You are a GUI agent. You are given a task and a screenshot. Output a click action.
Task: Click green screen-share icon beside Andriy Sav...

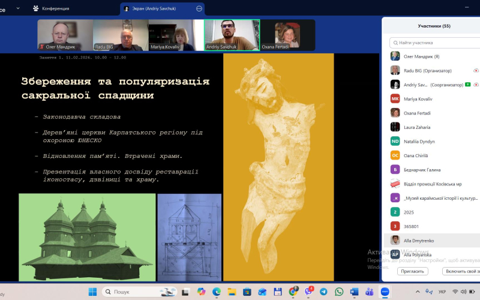[x=467, y=85]
